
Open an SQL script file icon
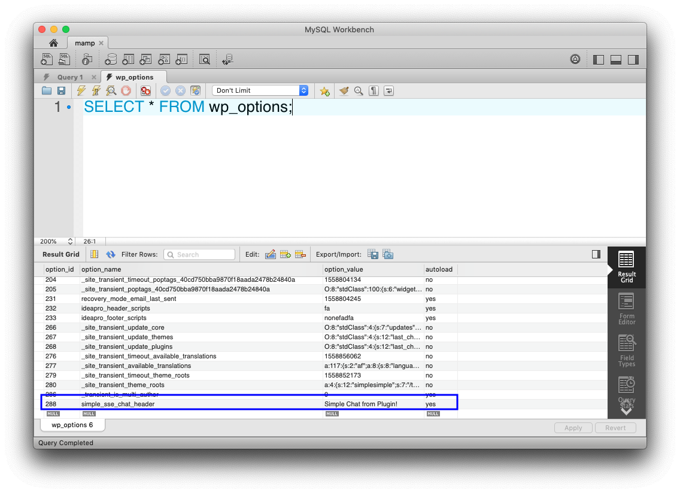(x=64, y=59)
